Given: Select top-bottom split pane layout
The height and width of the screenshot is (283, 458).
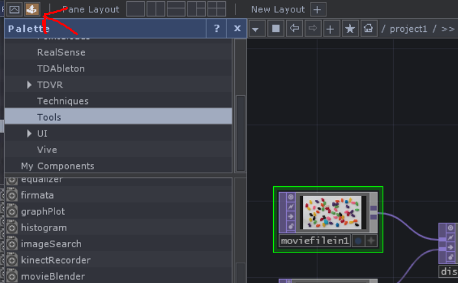Looking at the screenshot, I should (176, 9).
